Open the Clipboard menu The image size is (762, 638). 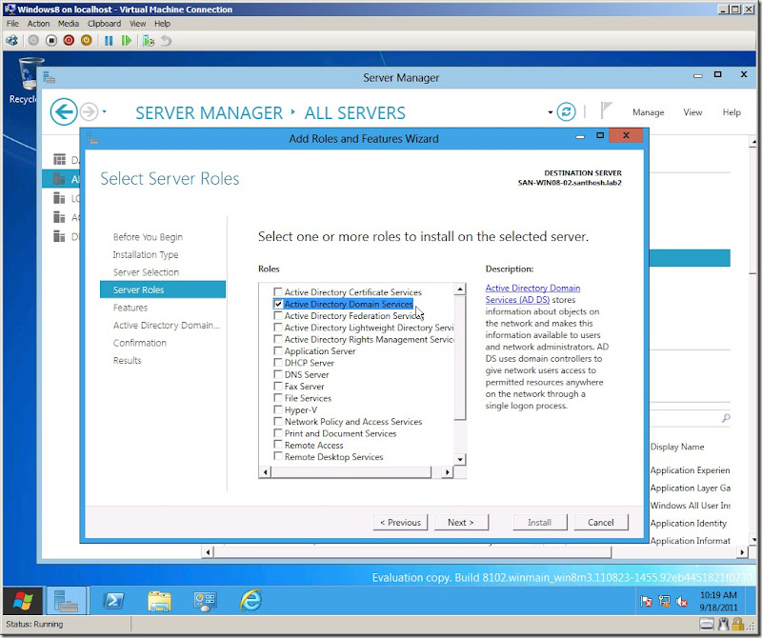pos(104,23)
